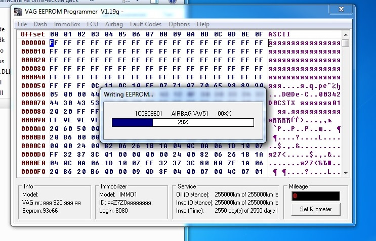Close the VAG EEPROM Programmer window
The image size is (376, 241).
pyautogui.click(x=341, y=9)
